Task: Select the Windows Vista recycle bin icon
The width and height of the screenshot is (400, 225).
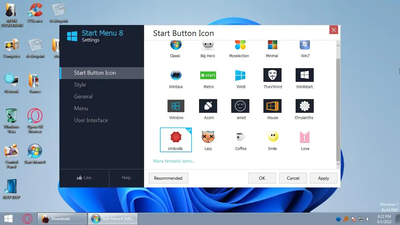Action: (12, 121)
